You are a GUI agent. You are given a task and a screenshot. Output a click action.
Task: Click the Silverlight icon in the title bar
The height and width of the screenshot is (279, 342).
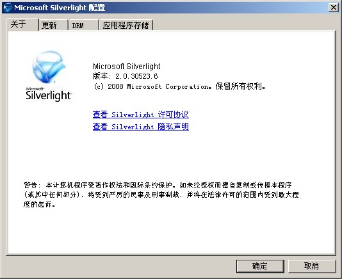tap(8, 8)
